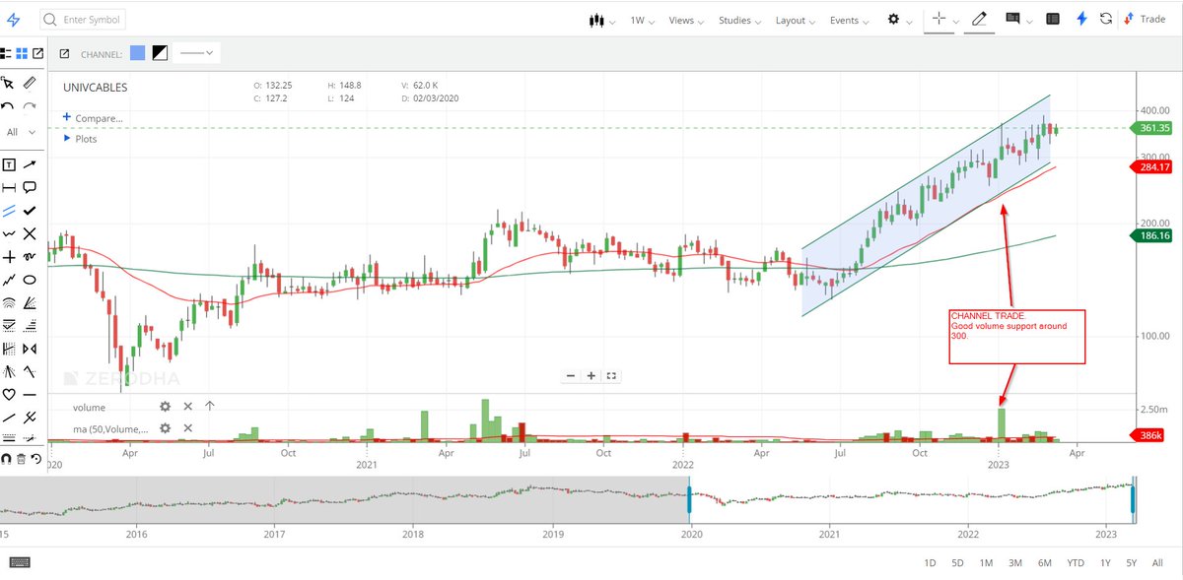This screenshot has height=580, width=1183.
Task: Select the channel parallel lines tool
Action: tap(9, 210)
